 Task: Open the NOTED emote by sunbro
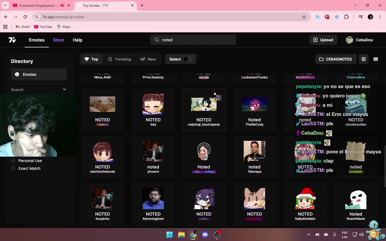(204, 205)
